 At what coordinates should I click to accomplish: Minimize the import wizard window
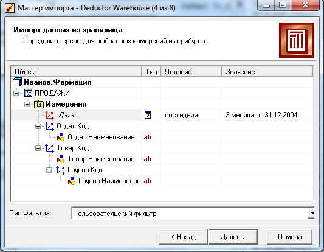[266, 5]
